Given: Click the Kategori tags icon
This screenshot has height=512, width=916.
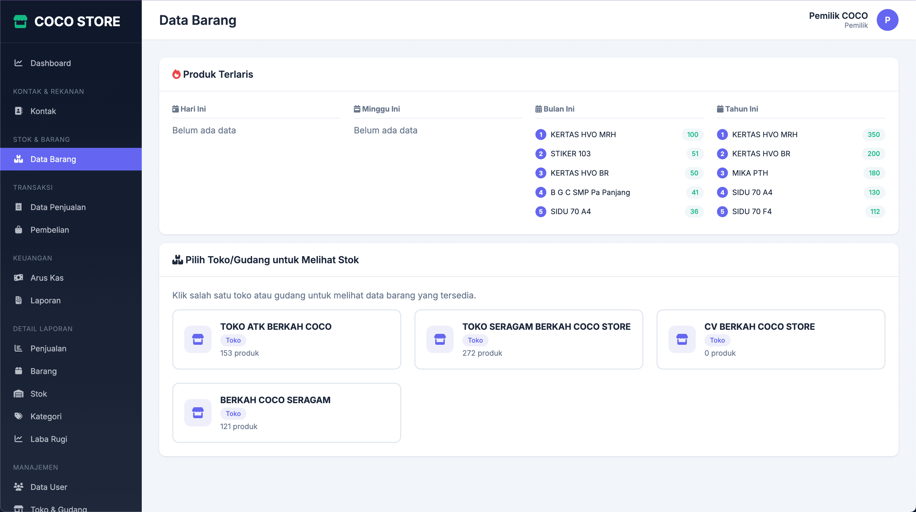Looking at the screenshot, I should click(x=19, y=416).
